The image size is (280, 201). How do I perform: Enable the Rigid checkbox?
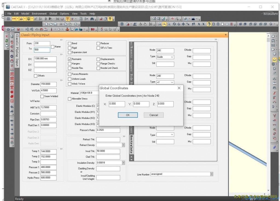70,48
